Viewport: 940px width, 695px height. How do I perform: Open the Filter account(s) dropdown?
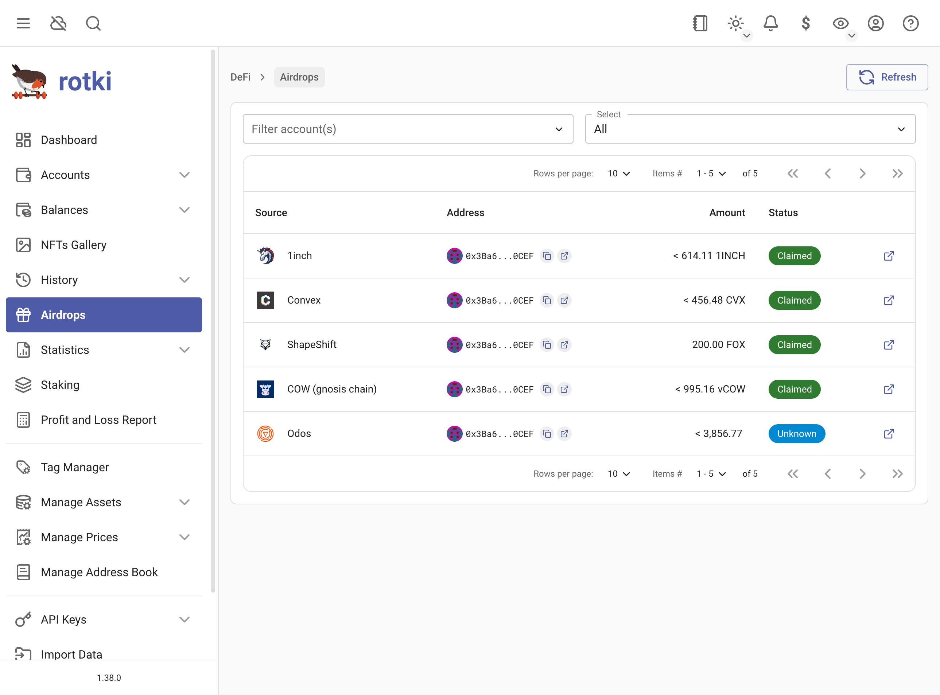pyautogui.click(x=408, y=129)
